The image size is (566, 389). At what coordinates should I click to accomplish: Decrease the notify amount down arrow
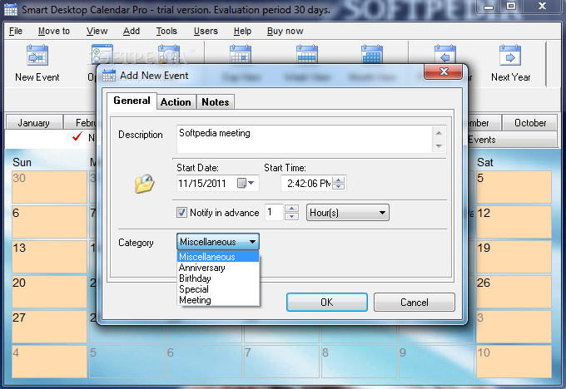pyautogui.click(x=291, y=216)
